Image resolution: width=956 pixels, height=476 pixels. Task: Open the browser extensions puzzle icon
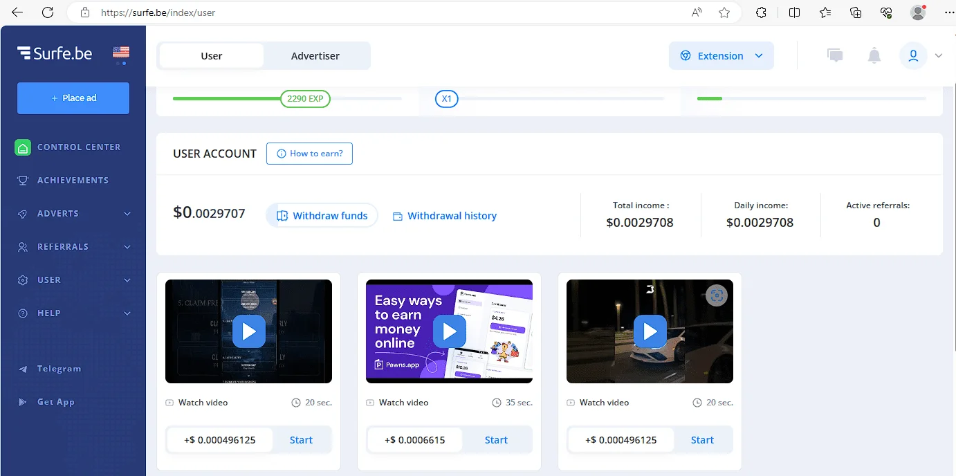tap(761, 12)
